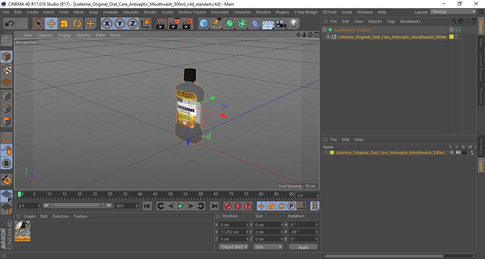Click the Redo arrow icon
Screen dimensions: 485x259
click(22, 24)
